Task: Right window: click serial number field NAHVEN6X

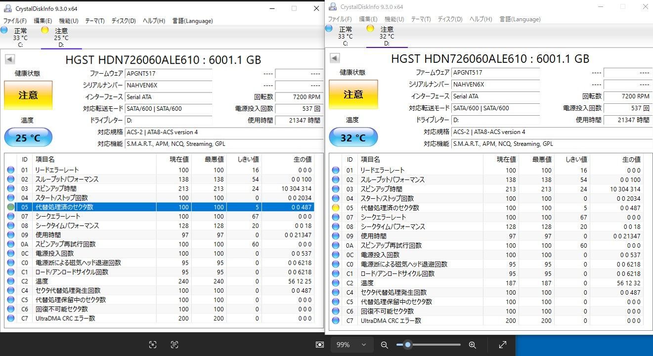Action: click(495, 85)
